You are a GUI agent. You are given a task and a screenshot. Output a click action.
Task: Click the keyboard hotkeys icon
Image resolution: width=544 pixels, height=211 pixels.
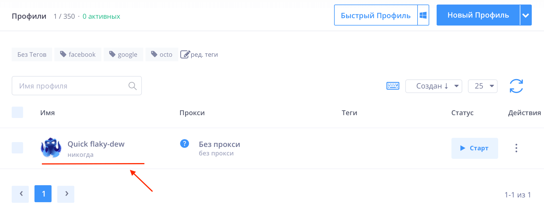point(393,86)
